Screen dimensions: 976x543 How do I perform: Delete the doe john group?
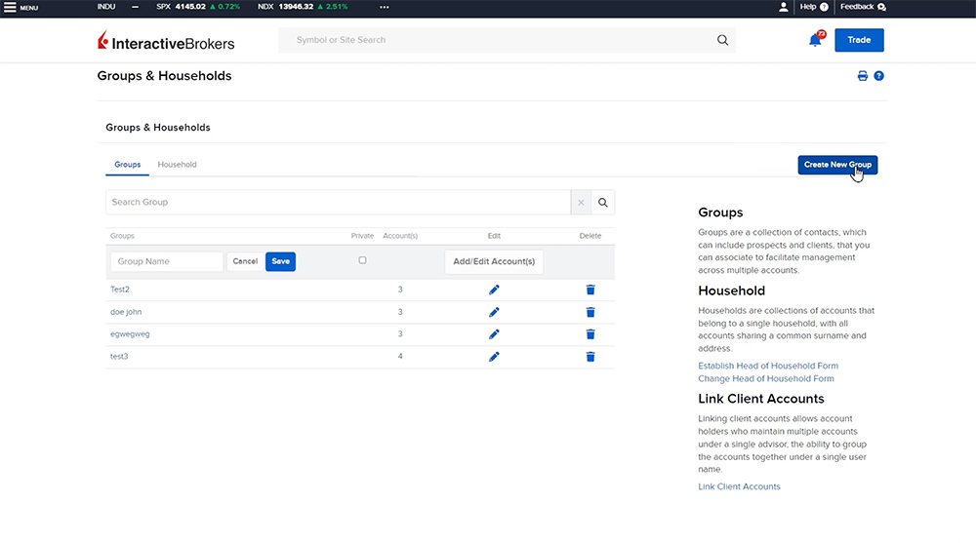(x=590, y=312)
